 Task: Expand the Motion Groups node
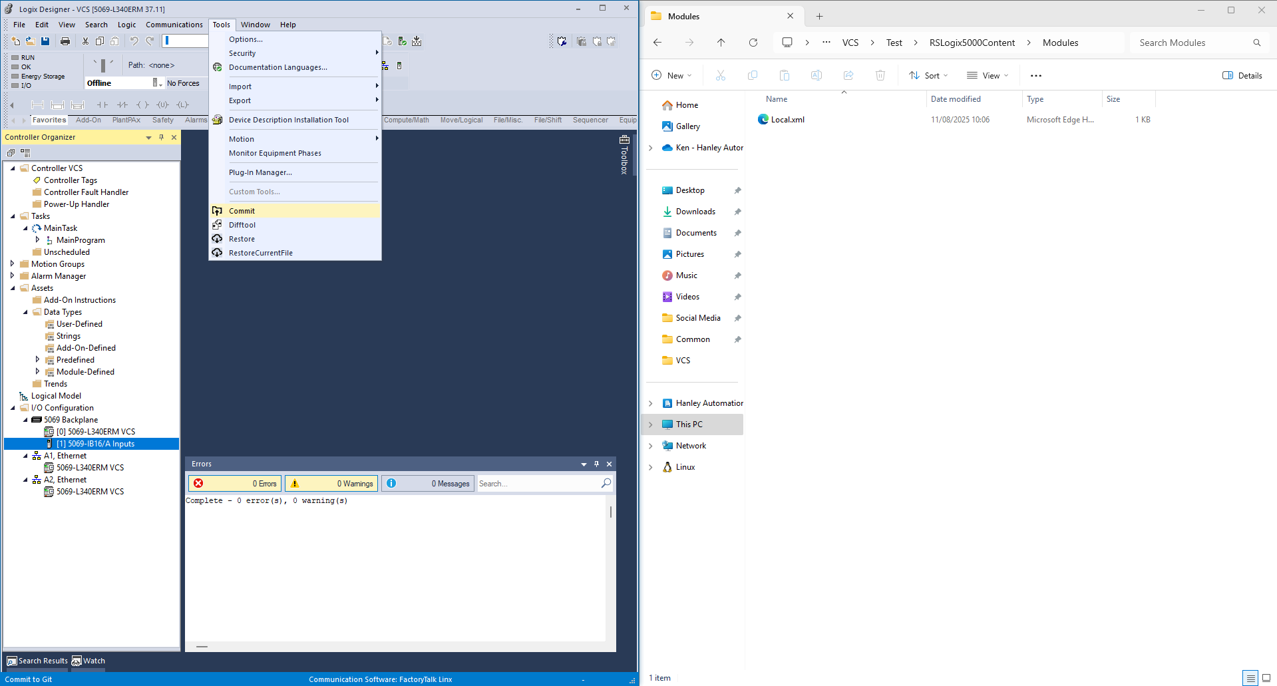pos(13,263)
